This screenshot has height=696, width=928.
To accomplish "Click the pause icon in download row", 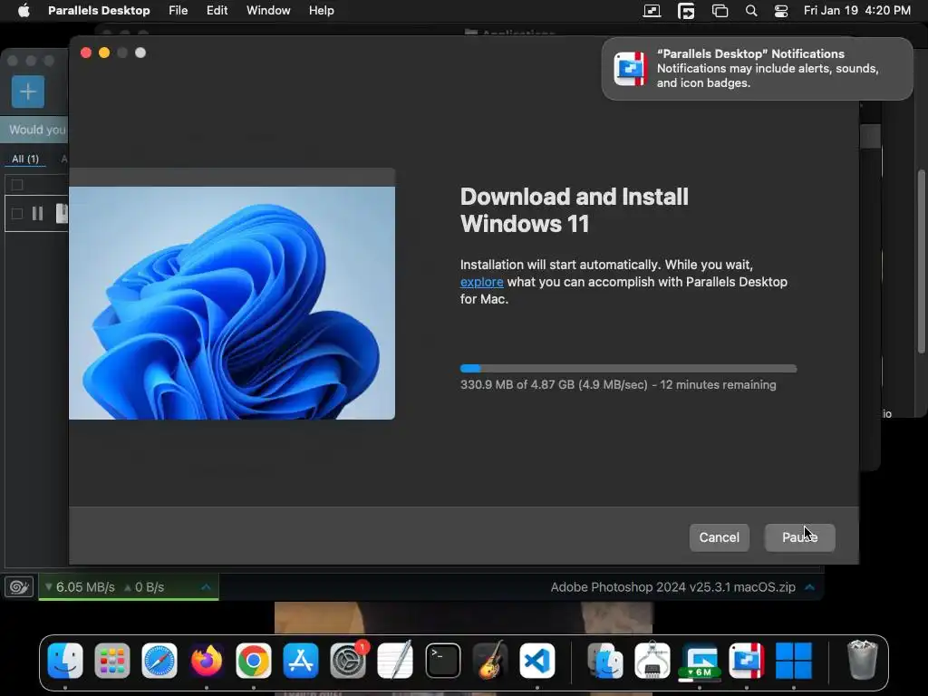I will tap(37, 214).
